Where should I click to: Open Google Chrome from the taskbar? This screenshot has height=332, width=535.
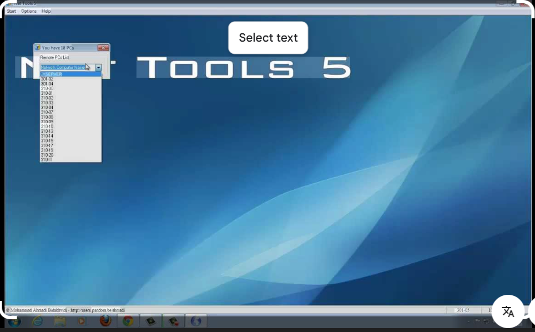tap(127, 321)
